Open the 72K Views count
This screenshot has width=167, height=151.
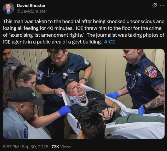[x=61, y=147]
